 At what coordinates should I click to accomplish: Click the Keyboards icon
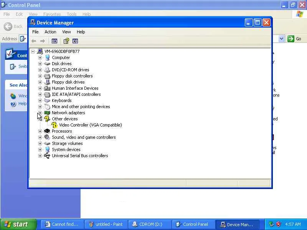pos(47,100)
